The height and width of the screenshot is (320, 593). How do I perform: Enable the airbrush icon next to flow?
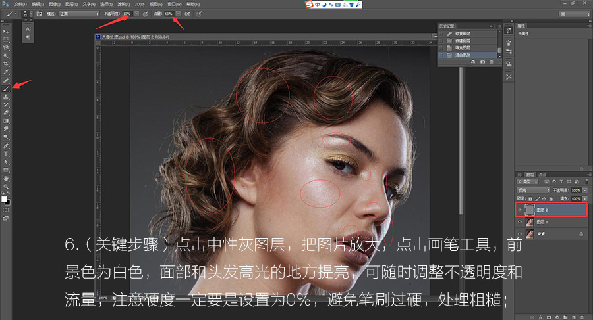(x=187, y=14)
